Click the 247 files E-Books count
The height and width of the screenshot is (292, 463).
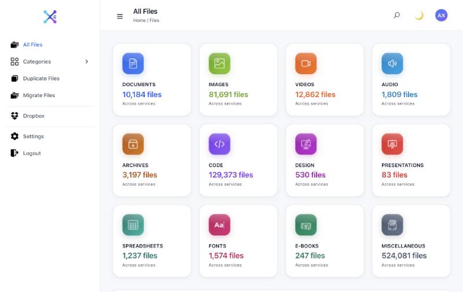[x=310, y=256]
